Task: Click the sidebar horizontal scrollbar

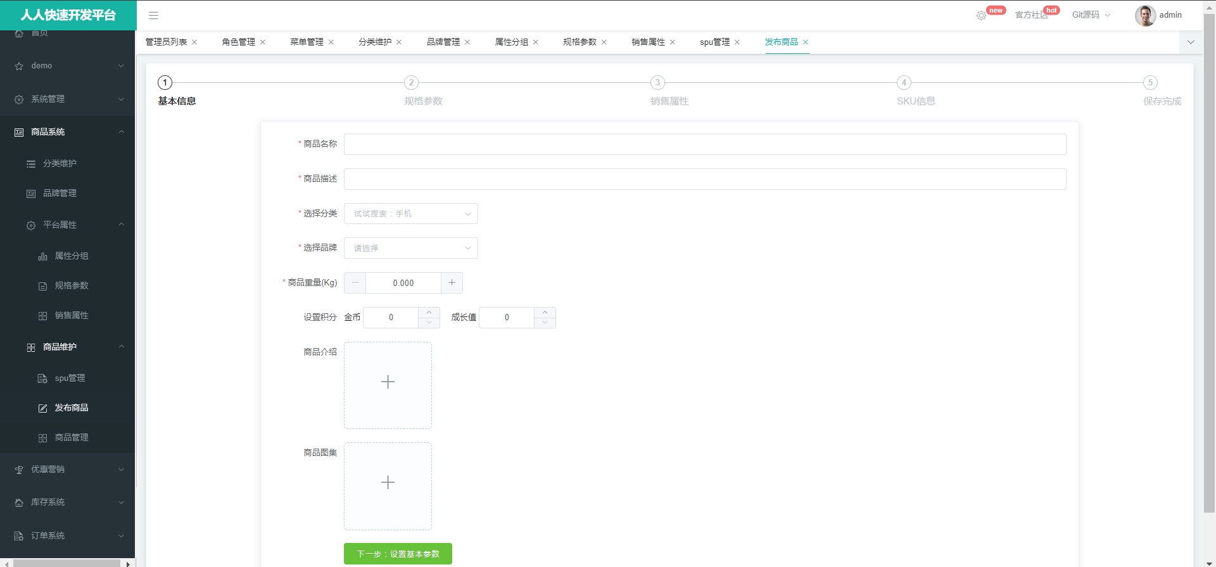Action: coord(66,563)
